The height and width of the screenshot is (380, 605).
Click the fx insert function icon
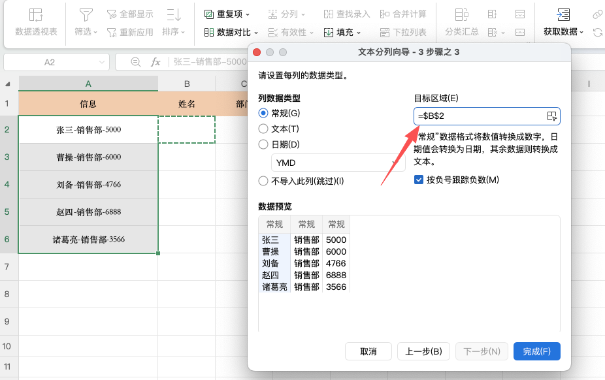(155, 61)
